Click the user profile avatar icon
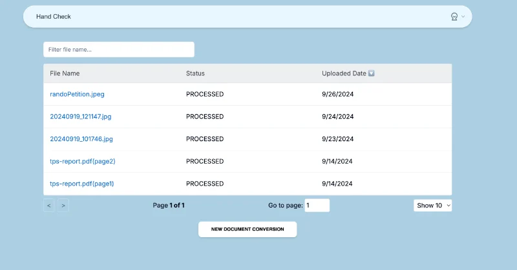The width and height of the screenshot is (517, 270). pyautogui.click(x=454, y=17)
